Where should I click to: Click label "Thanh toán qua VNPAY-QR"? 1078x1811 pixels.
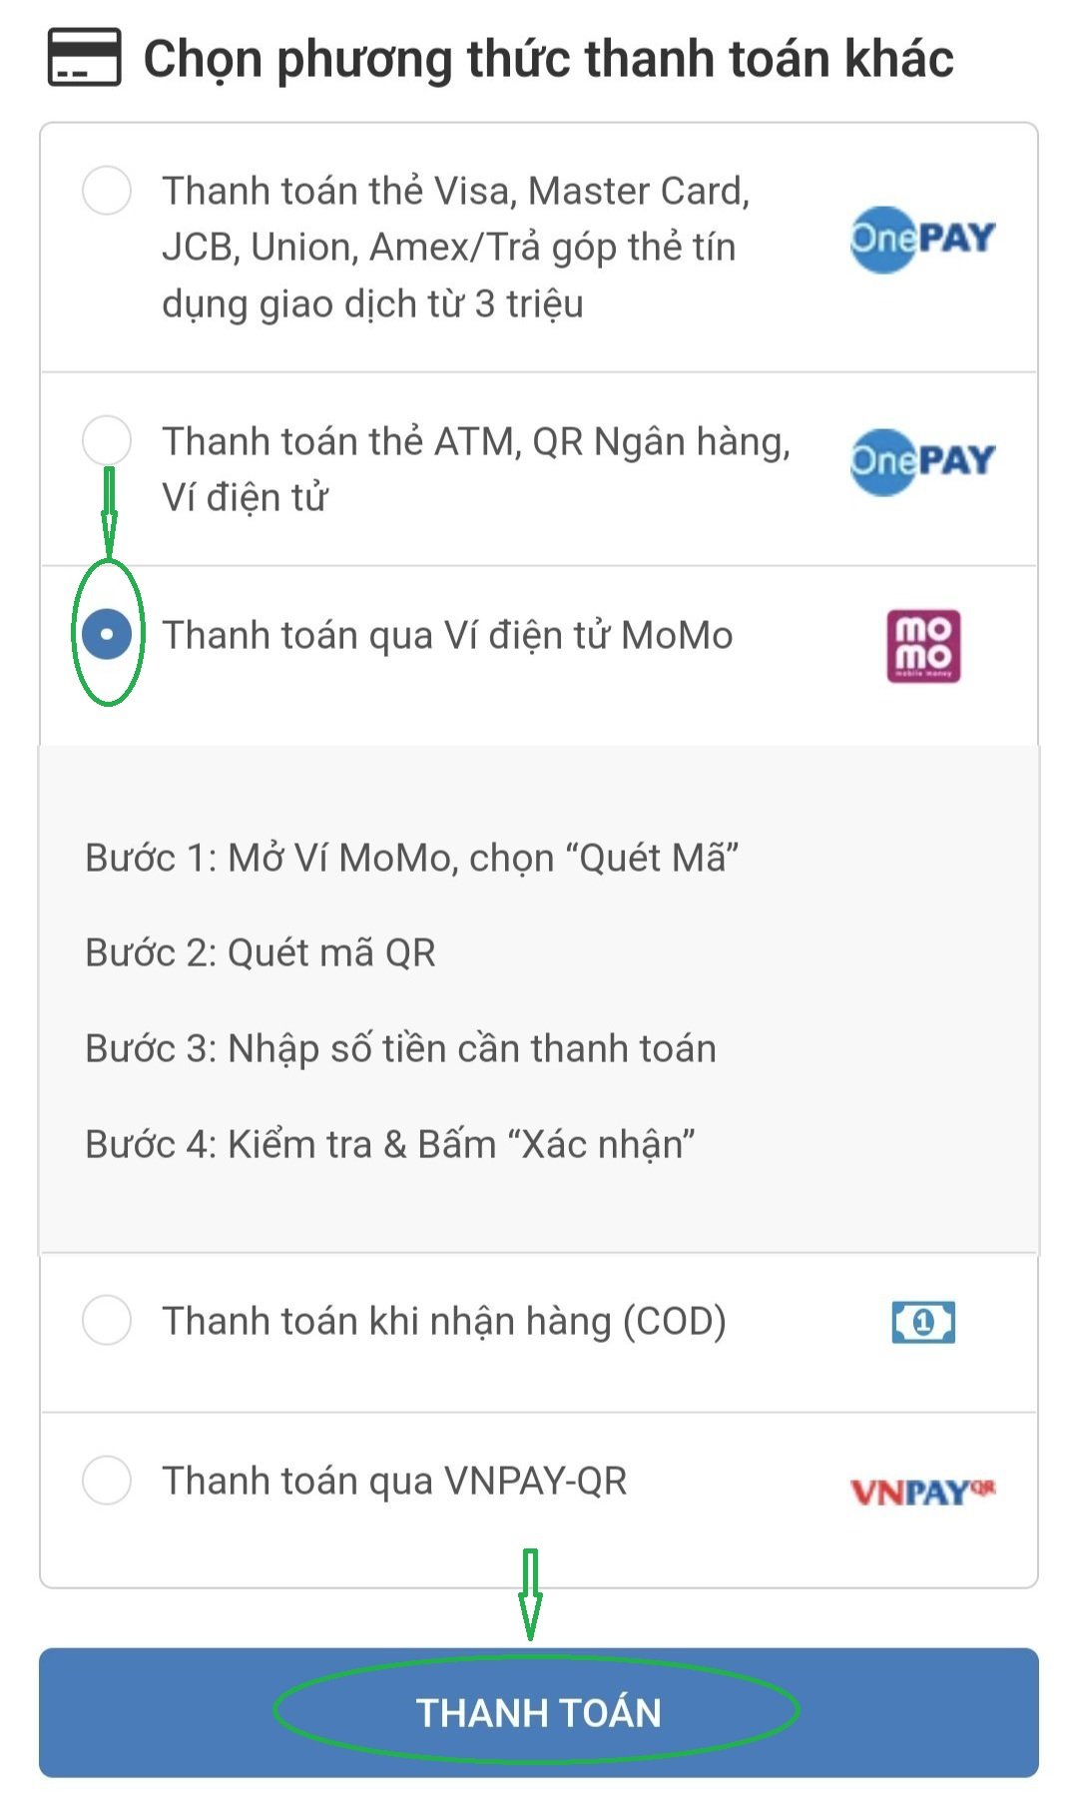point(394,1481)
